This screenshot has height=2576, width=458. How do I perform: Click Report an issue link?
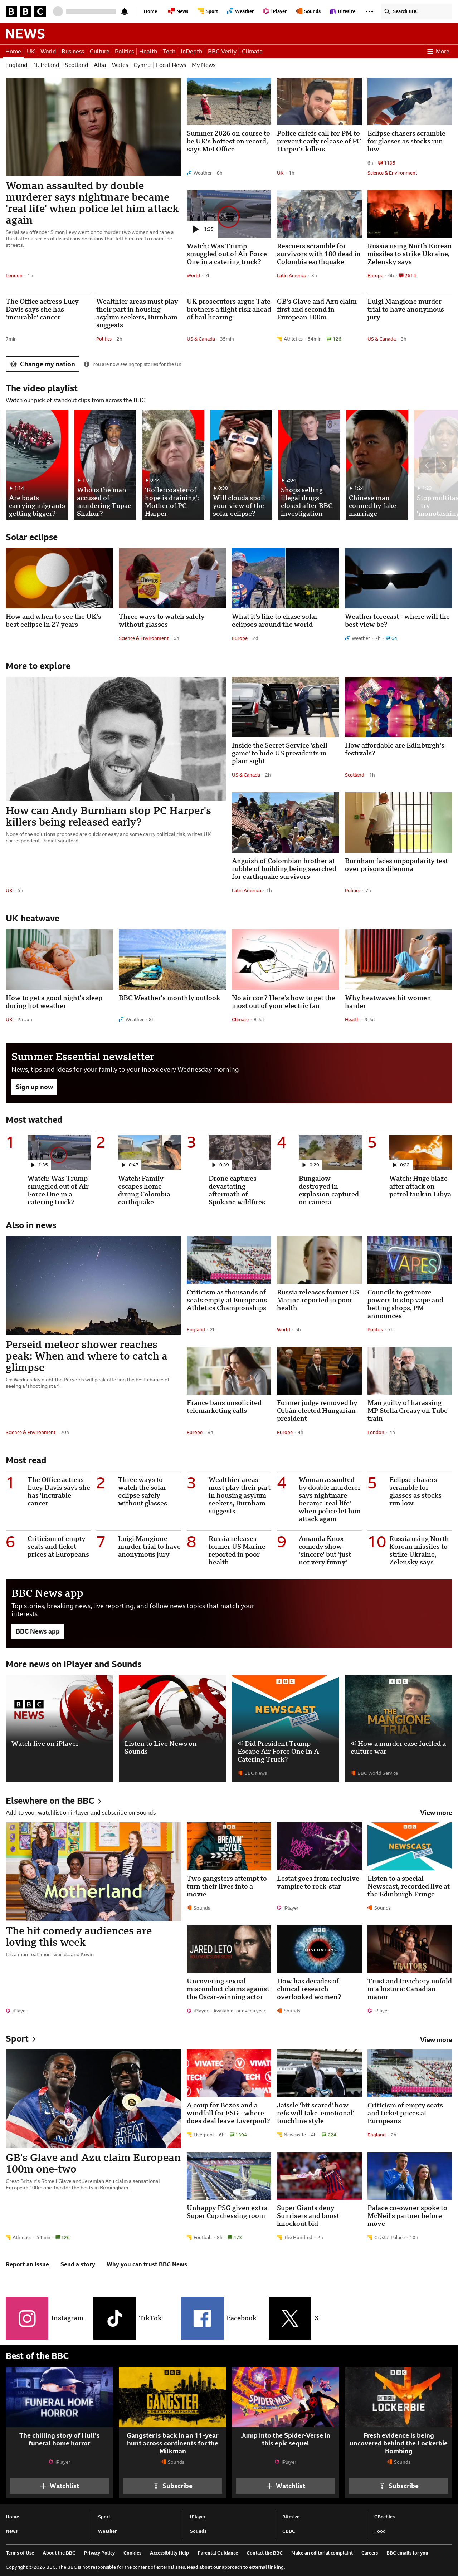click(27, 2264)
